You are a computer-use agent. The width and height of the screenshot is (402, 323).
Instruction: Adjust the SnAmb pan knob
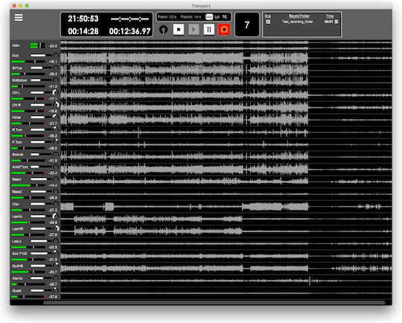(x=55, y=154)
